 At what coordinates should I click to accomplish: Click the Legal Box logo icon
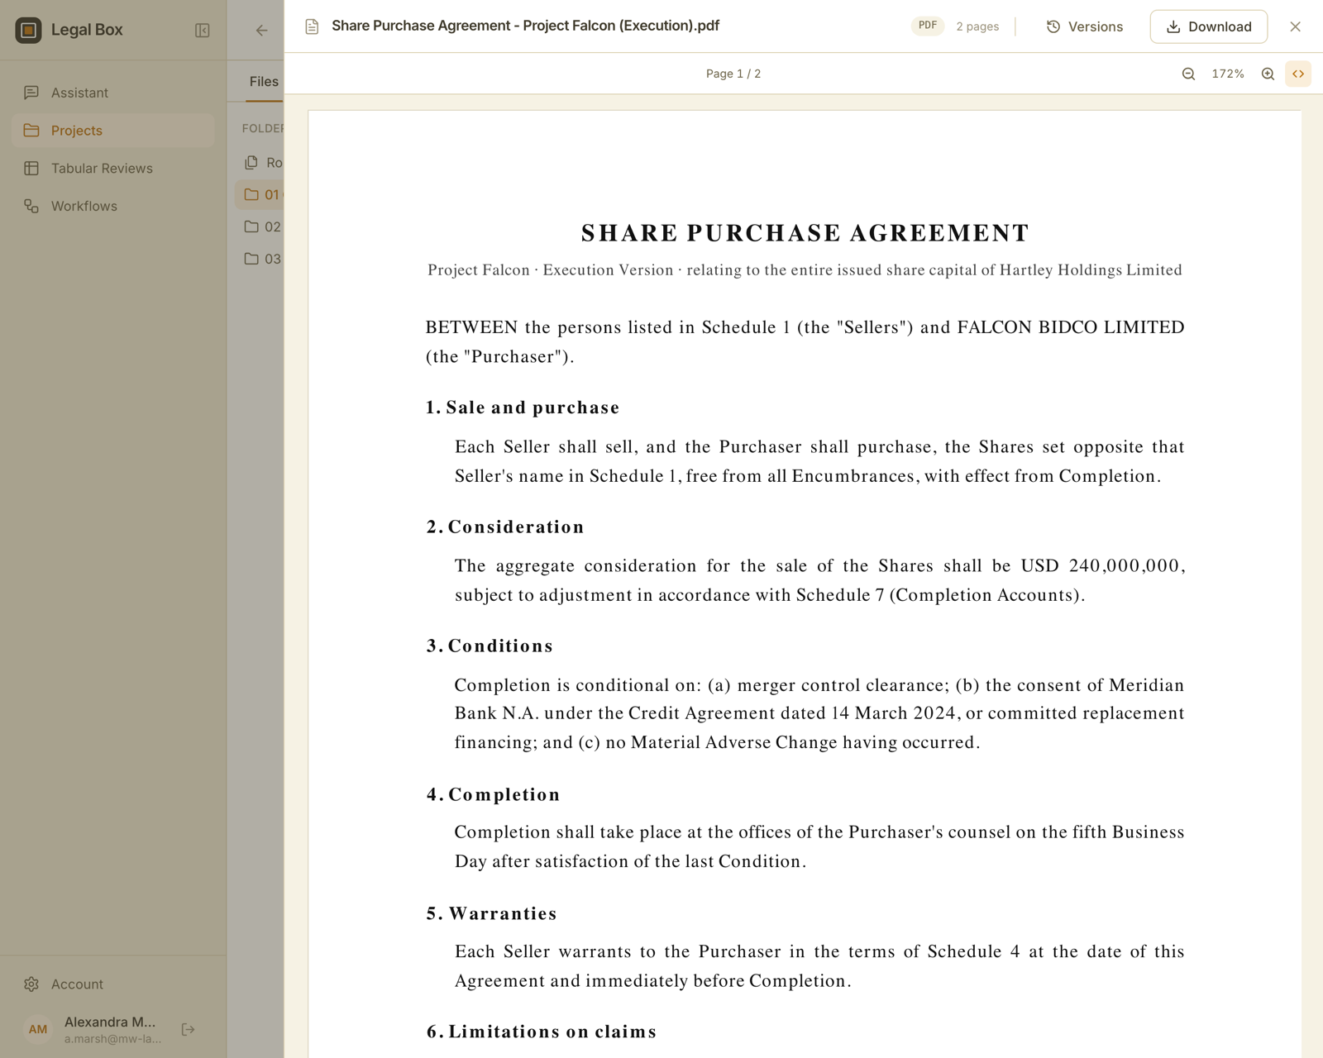[28, 30]
